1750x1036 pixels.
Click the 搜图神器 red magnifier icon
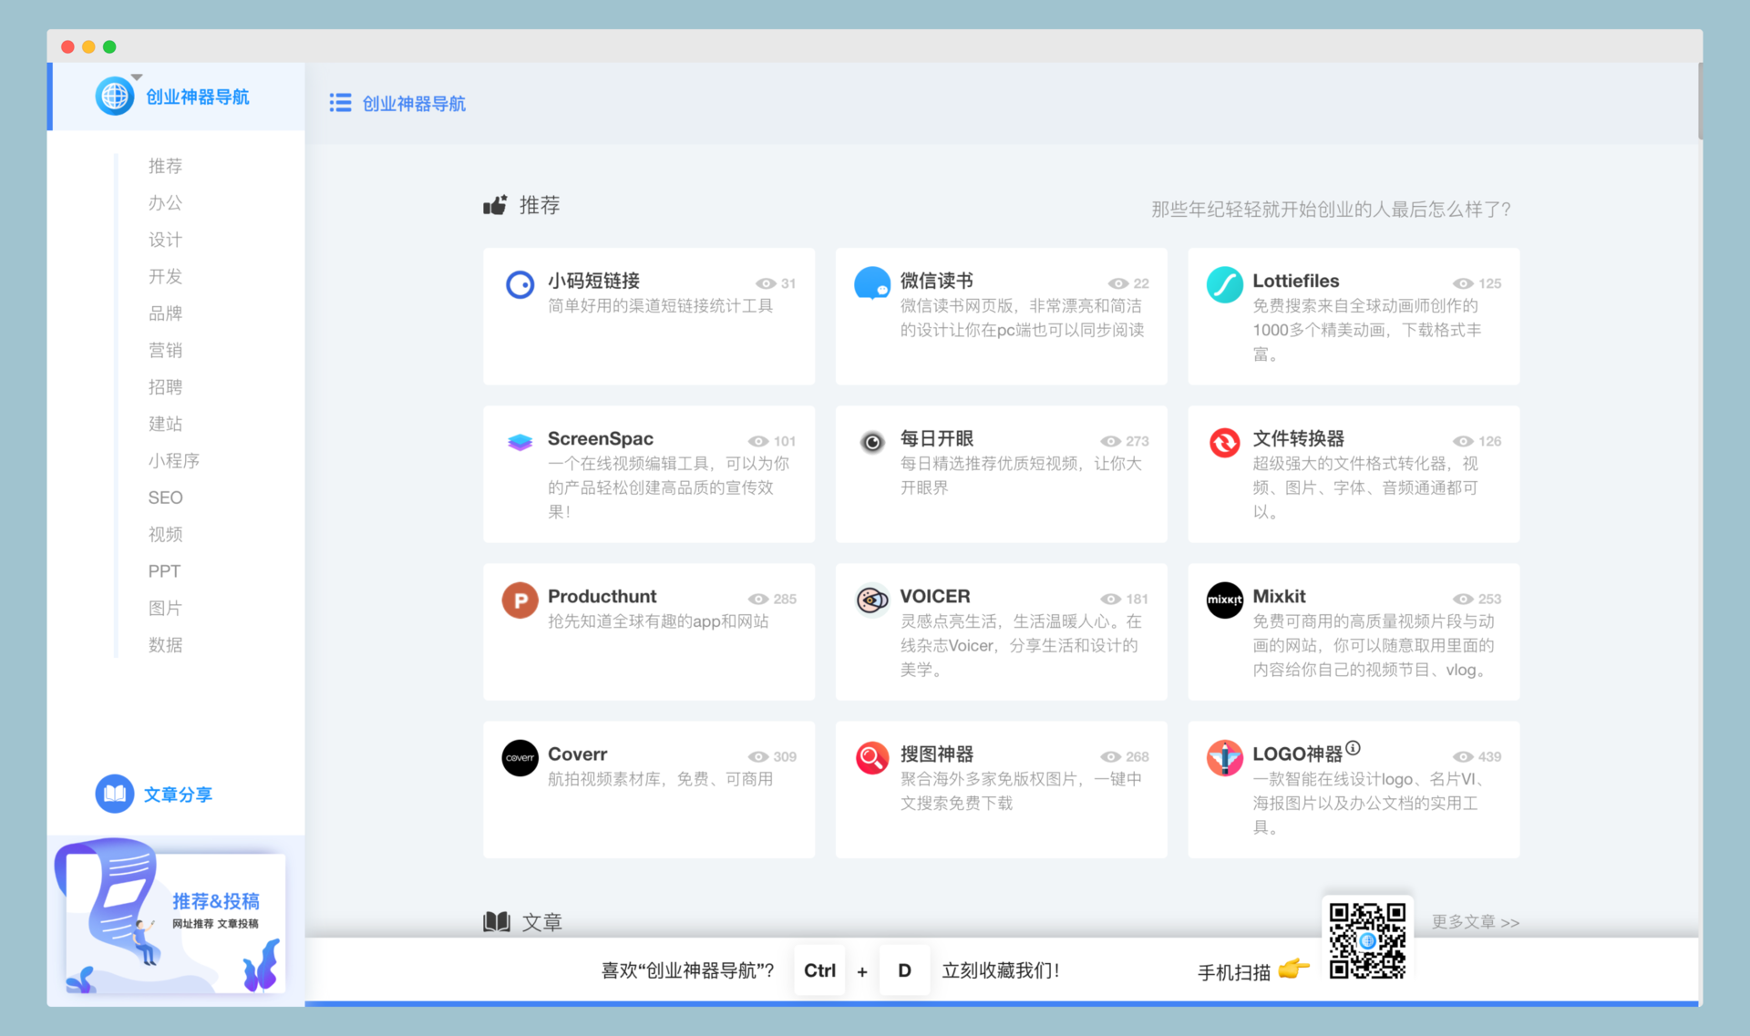871,757
